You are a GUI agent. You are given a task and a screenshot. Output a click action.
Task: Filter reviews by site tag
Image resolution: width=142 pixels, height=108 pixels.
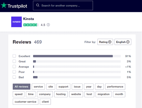pyautogui.click(x=51, y=87)
